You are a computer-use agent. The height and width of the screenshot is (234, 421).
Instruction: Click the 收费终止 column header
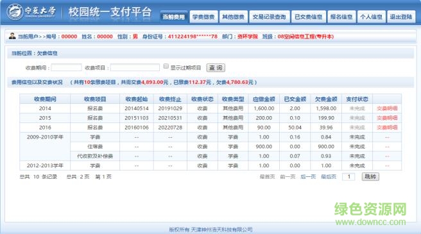pos(170,99)
